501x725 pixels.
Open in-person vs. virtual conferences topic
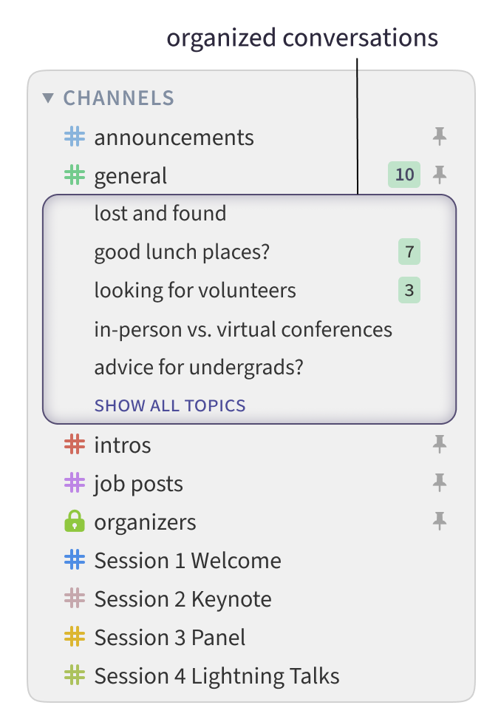coord(243,329)
